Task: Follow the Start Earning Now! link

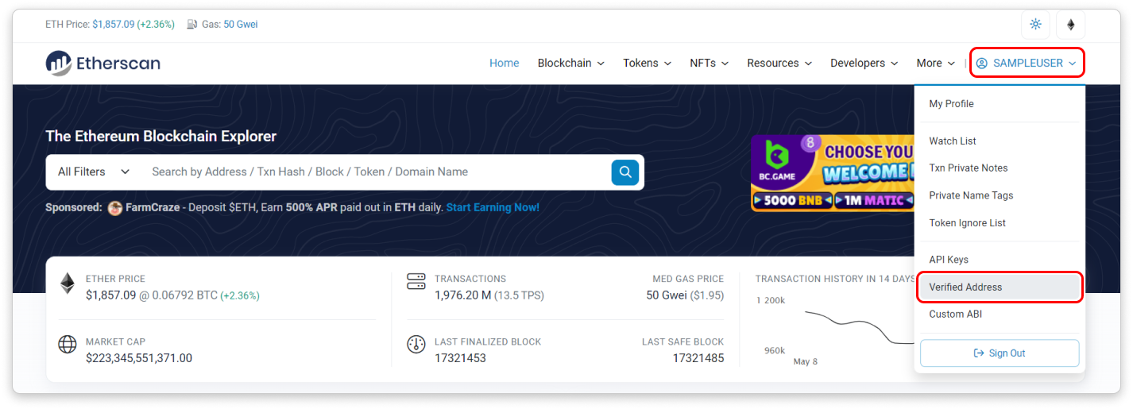Action: [x=493, y=207]
